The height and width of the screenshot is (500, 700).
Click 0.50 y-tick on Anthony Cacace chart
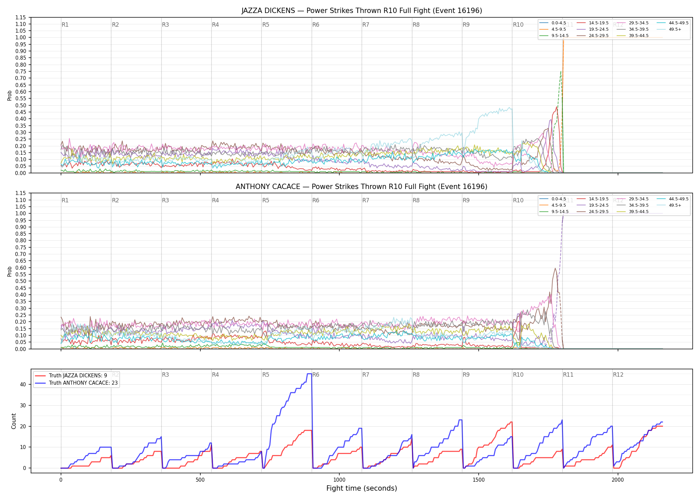[x=21, y=281]
